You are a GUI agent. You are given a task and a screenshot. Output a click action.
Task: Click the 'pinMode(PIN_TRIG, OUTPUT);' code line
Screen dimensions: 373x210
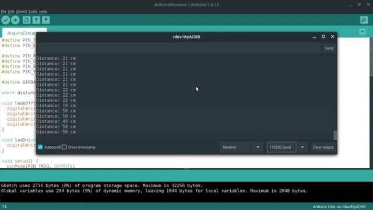41,166
